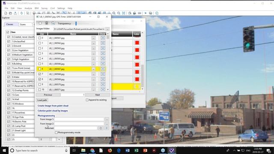Select the LB_1_000570.jpg row
This screenshot has height=154, width=274.
71,85
